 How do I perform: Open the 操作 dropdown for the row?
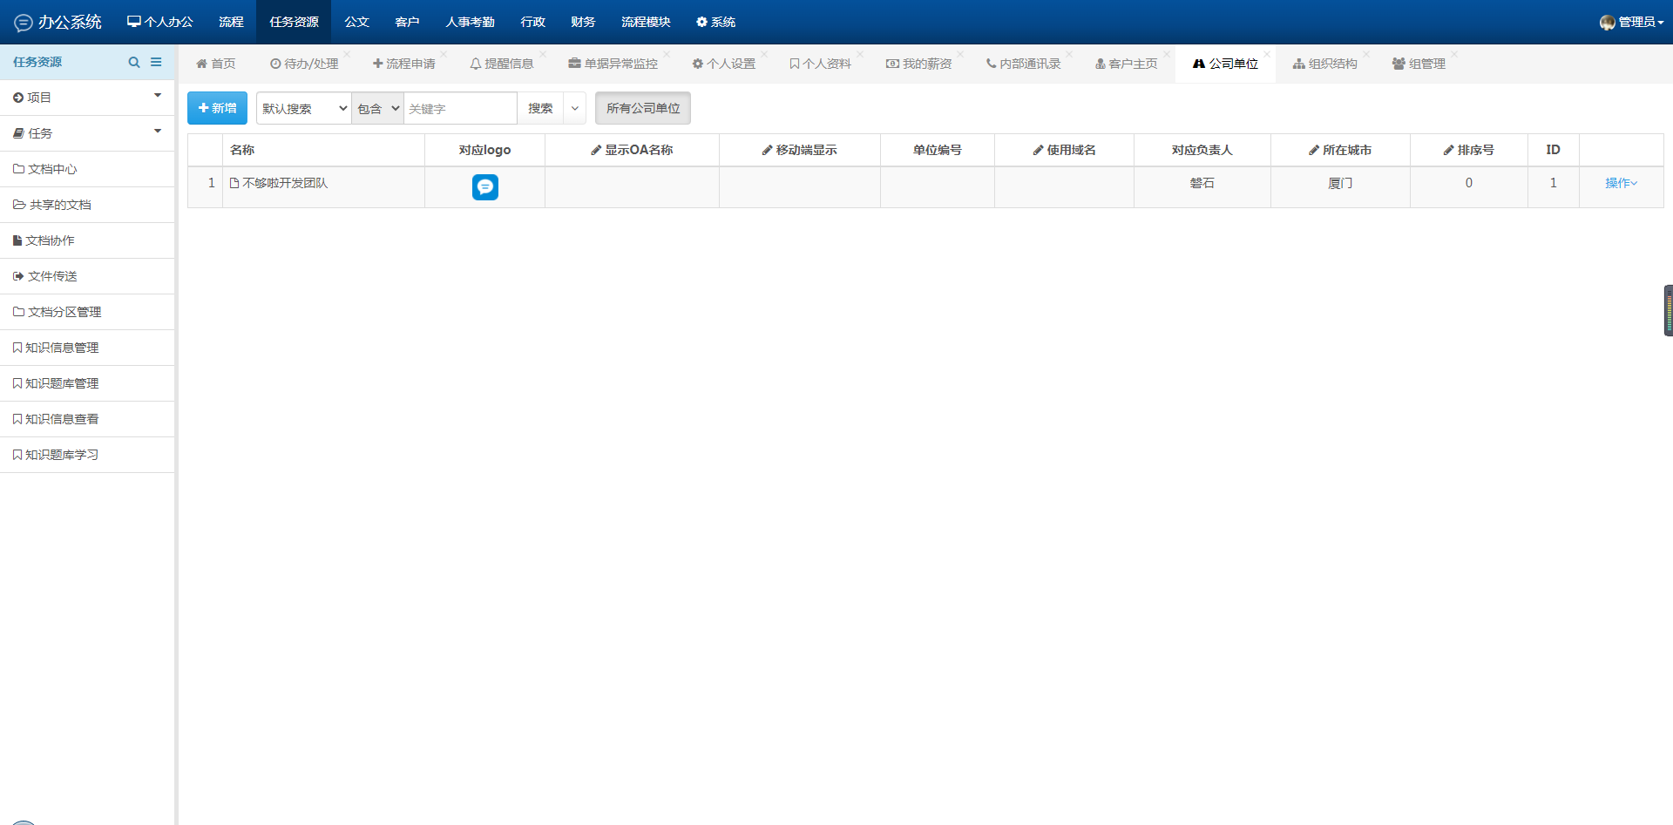coord(1621,183)
